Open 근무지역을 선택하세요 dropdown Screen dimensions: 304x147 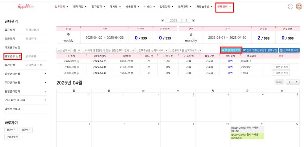click(186, 50)
